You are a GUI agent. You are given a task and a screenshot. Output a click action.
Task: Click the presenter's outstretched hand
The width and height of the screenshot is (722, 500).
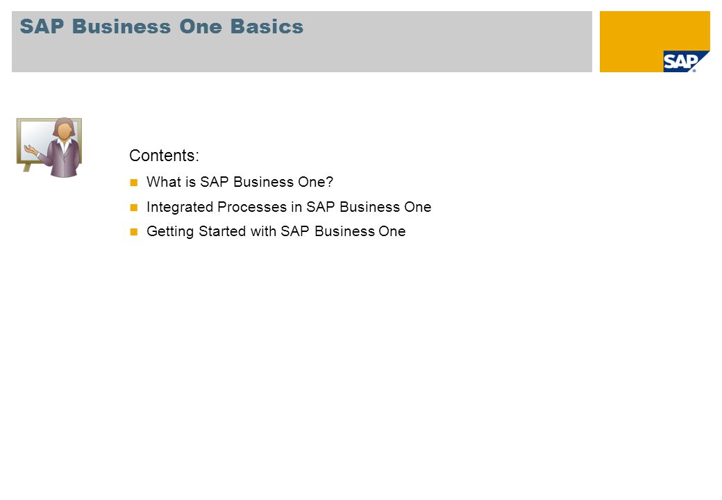point(31,149)
